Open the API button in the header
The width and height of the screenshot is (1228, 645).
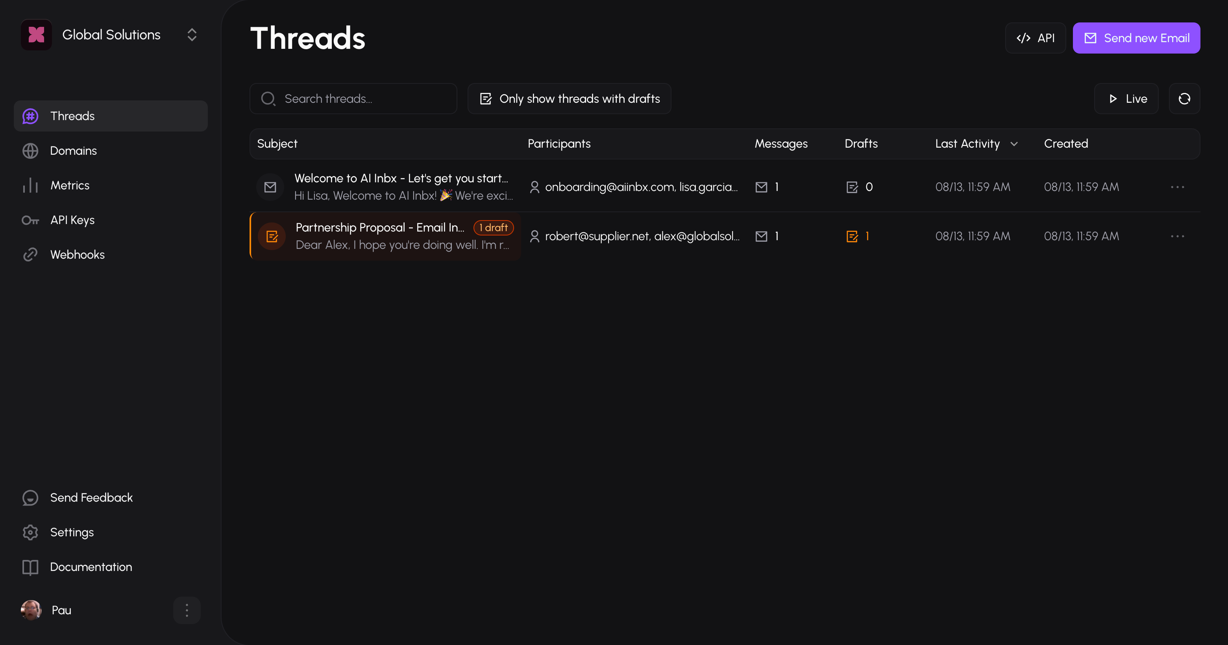(1036, 38)
